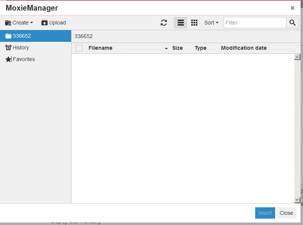The image size is (303, 225).
Task: Switch to thumbnail grid view
Action: click(194, 23)
